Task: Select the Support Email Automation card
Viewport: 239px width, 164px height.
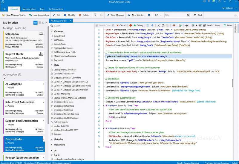Action: (24, 126)
